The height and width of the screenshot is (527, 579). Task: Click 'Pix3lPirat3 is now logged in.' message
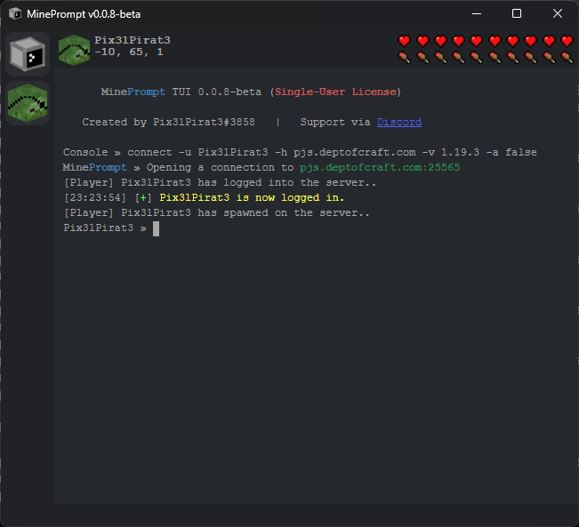point(252,198)
